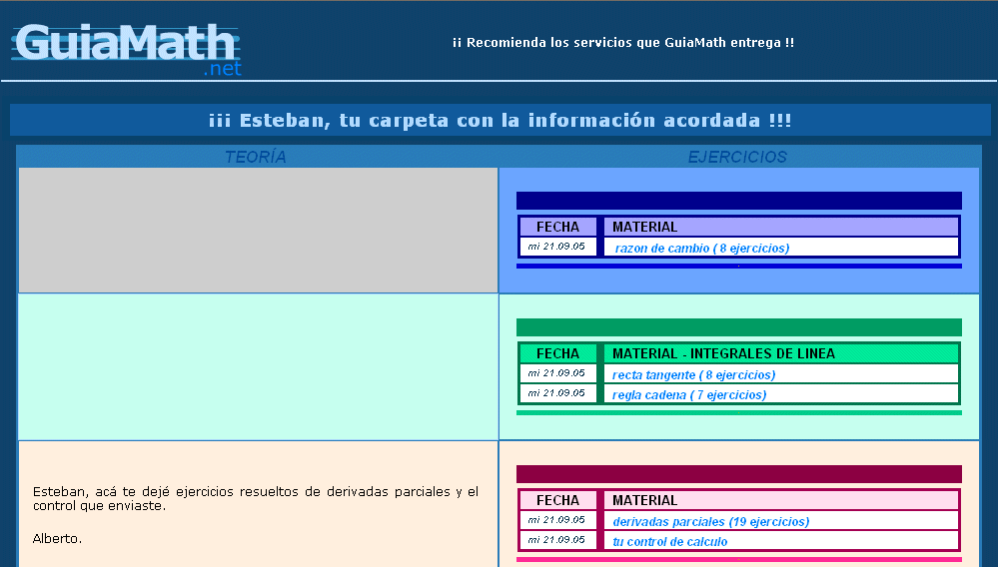The width and height of the screenshot is (998, 567).
Task: Click date beside razon de cambio
Action: (556, 247)
